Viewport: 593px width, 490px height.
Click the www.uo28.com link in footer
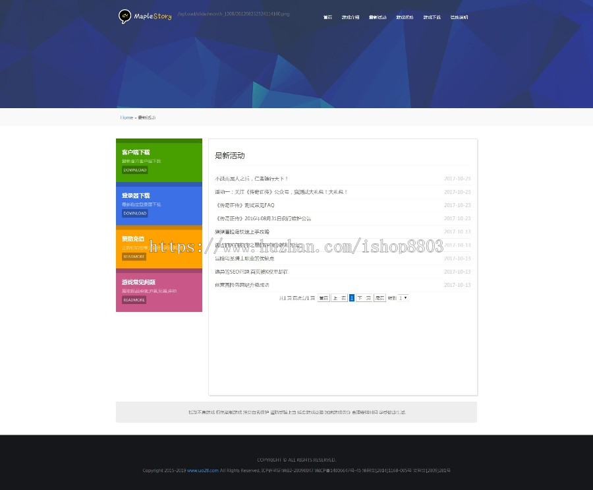pyautogui.click(x=203, y=470)
